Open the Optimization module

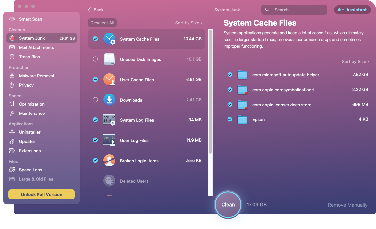[42, 104]
